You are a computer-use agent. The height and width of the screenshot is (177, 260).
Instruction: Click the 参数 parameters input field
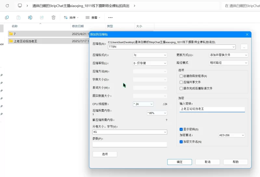[130, 145]
